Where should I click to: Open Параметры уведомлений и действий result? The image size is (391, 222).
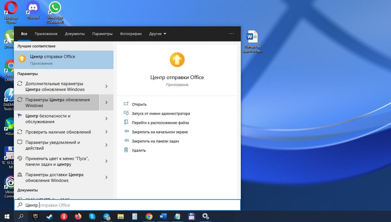point(56,145)
